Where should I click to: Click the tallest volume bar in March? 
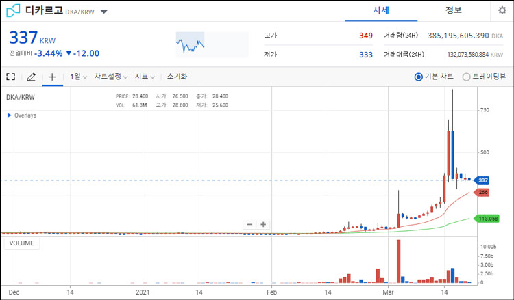(x=399, y=262)
